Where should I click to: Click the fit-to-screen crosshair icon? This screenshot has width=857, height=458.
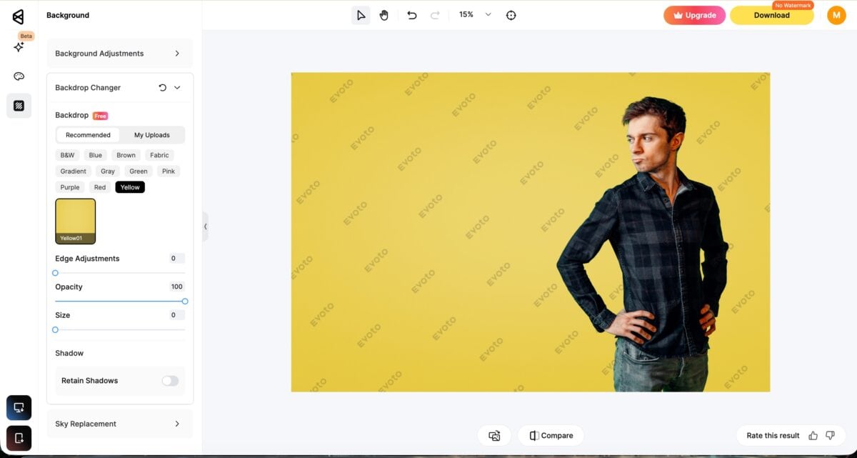click(x=511, y=14)
